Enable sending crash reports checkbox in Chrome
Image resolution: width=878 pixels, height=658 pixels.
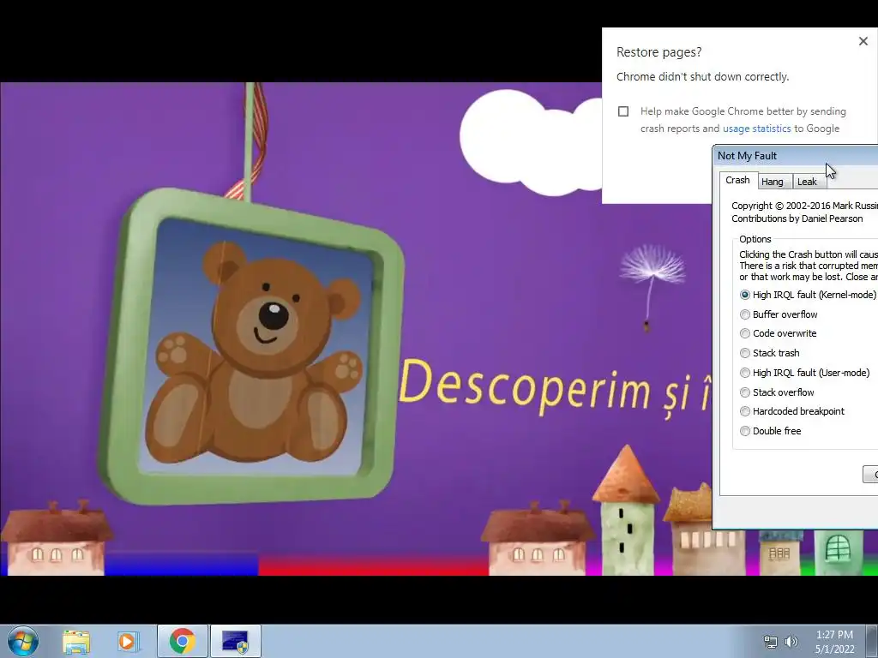tap(623, 111)
